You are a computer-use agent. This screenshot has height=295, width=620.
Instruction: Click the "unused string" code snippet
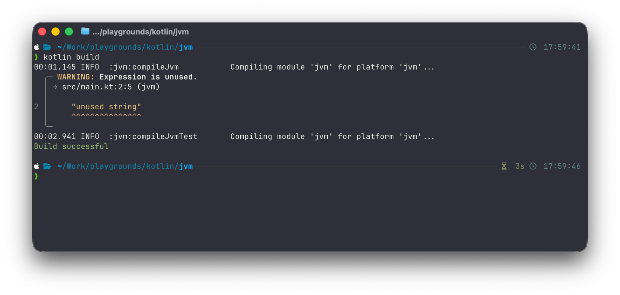(x=106, y=107)
